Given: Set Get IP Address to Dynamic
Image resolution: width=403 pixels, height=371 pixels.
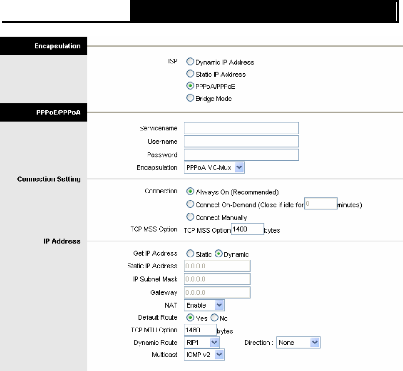Looking at the screenshot, I should (219, 254).
